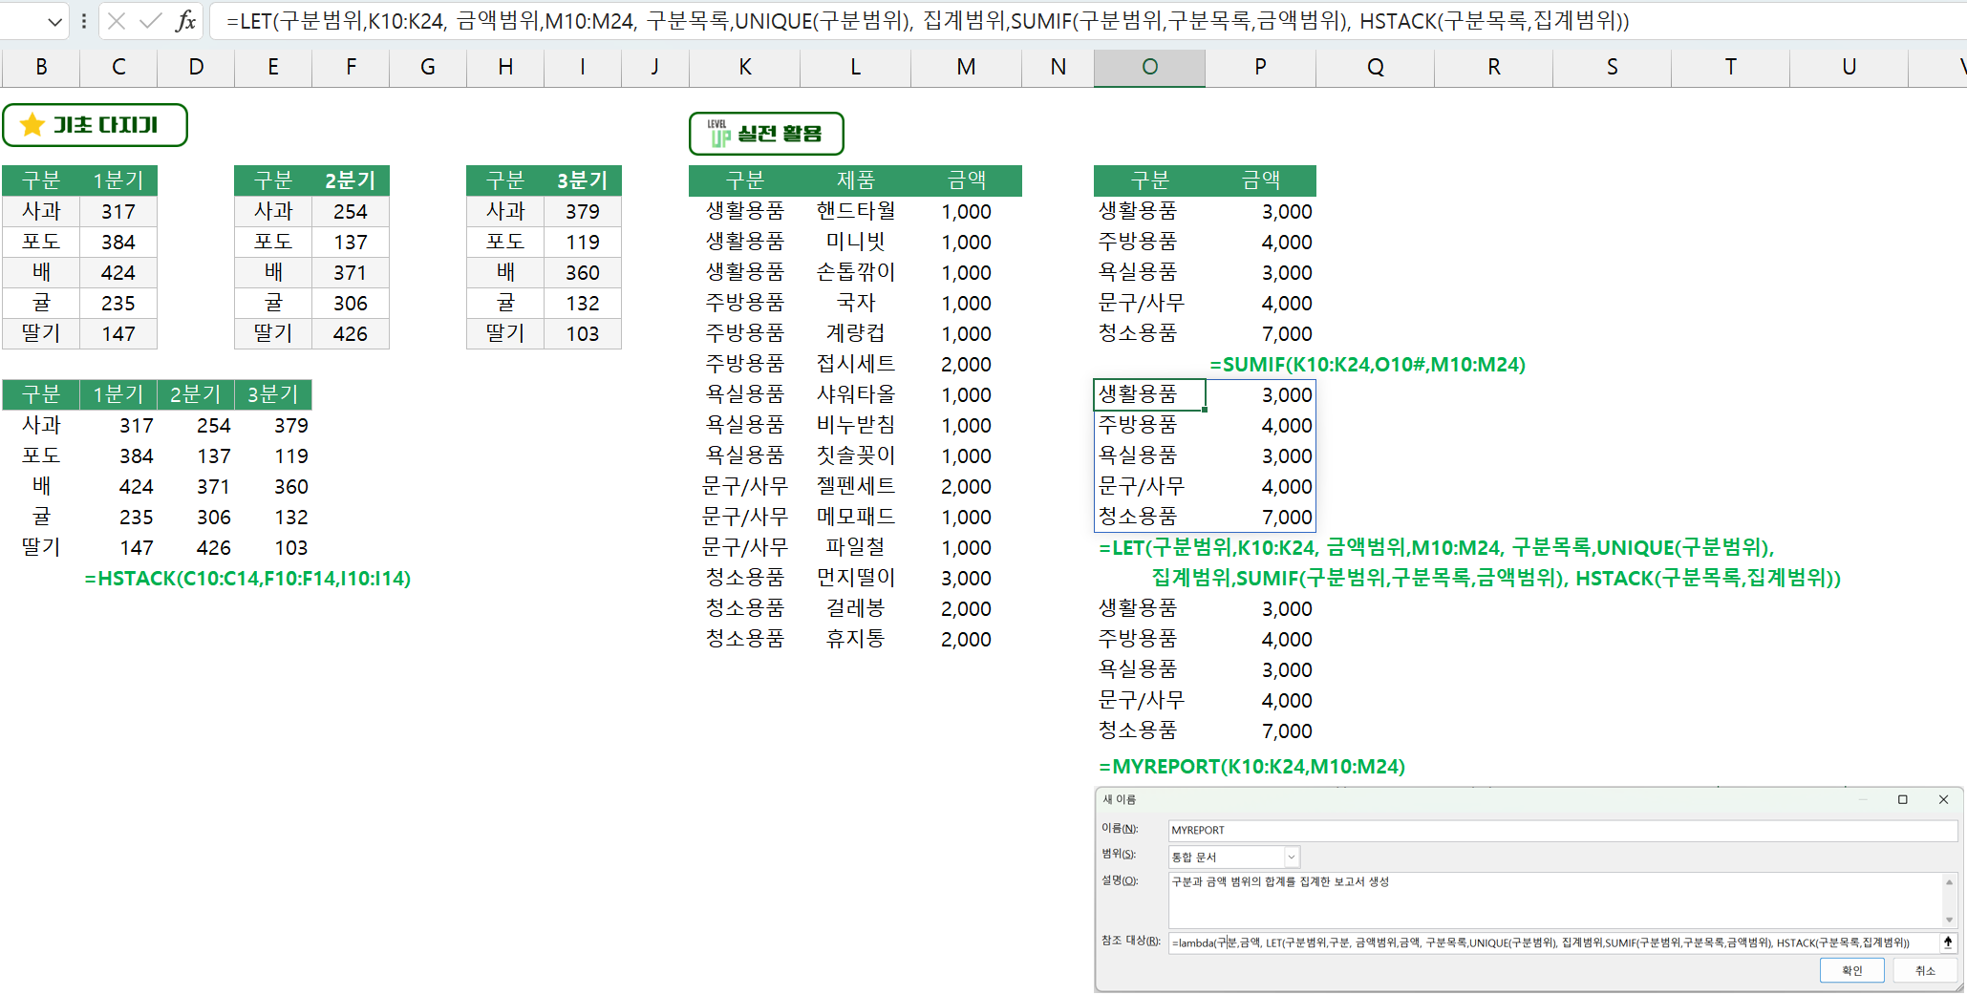Click the 설명 box scroll-up arrow
1967x995 pixels.
(x=1949, y=881)
